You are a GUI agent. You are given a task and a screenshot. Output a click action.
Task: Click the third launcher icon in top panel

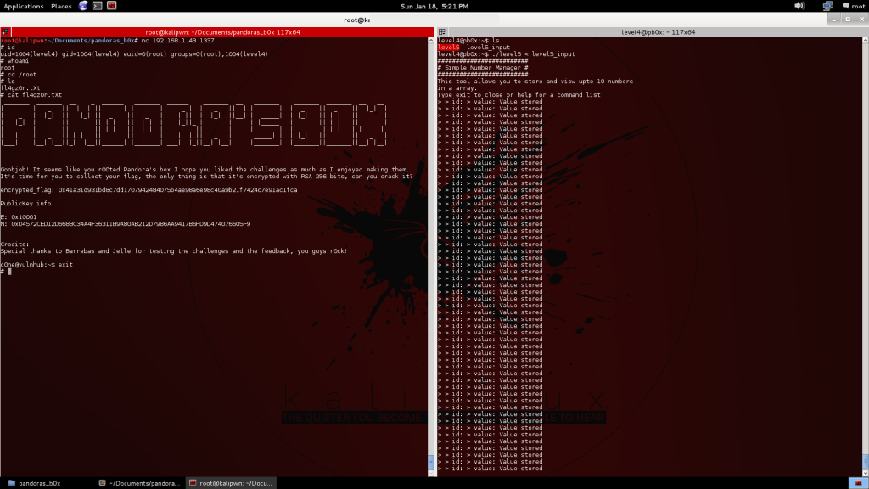coord(112,6)
